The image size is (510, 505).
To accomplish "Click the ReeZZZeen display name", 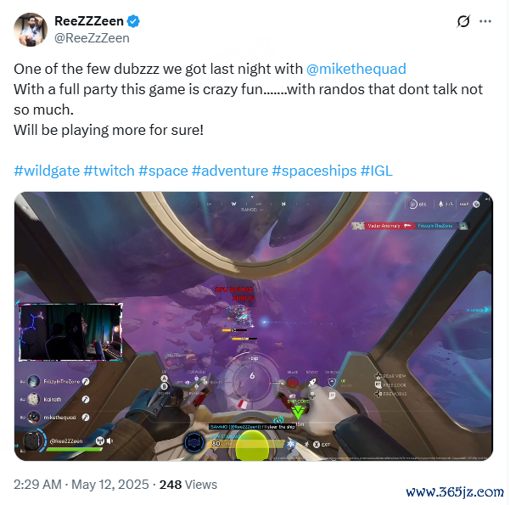I will click(89, 21).
